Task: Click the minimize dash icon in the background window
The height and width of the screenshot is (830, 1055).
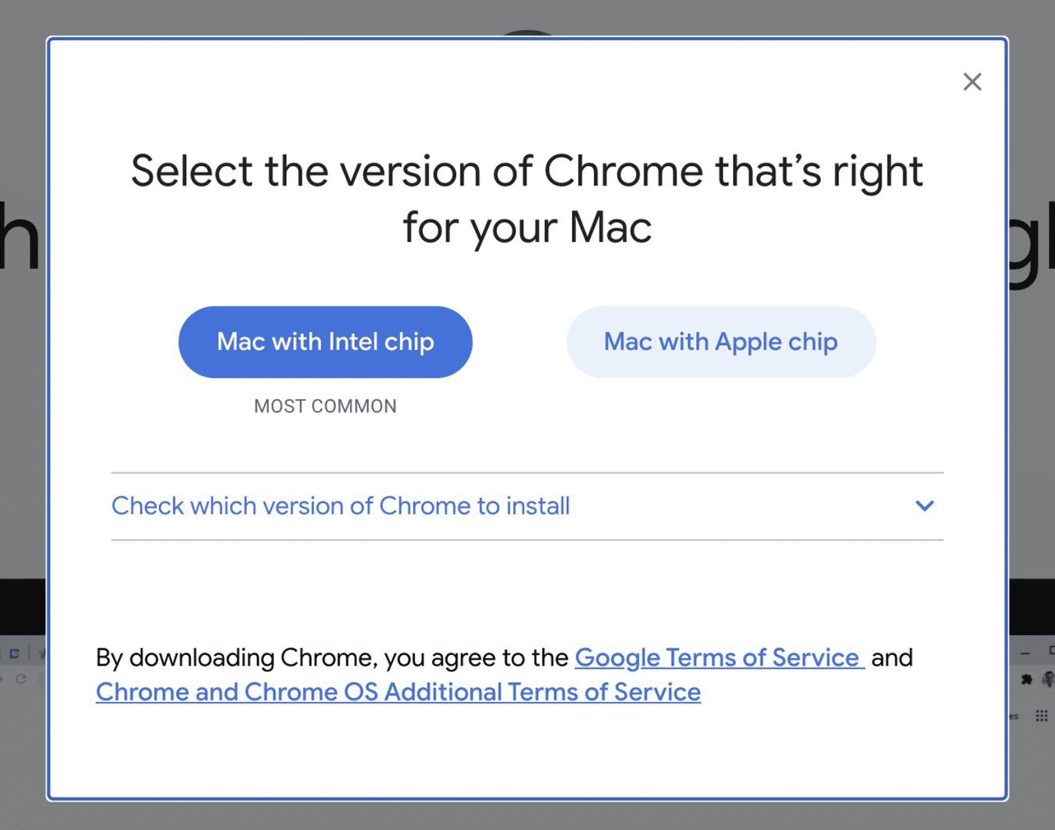Action: point(1025,653)
